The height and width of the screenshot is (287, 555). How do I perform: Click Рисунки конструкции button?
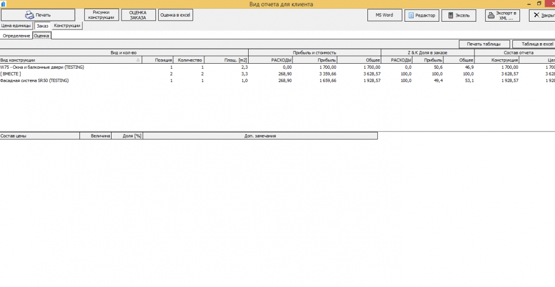tap(101, 15)
